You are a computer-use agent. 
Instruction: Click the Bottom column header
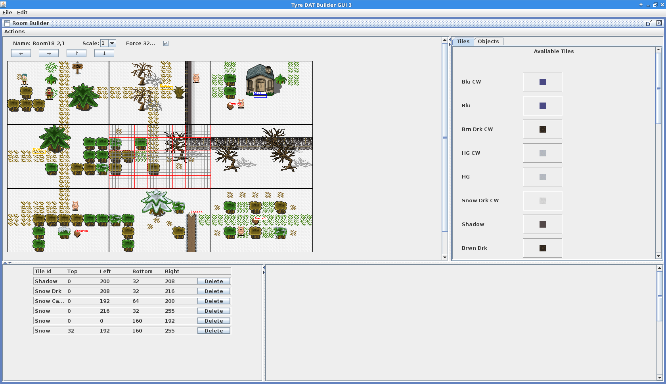click(x=142, y=271)
